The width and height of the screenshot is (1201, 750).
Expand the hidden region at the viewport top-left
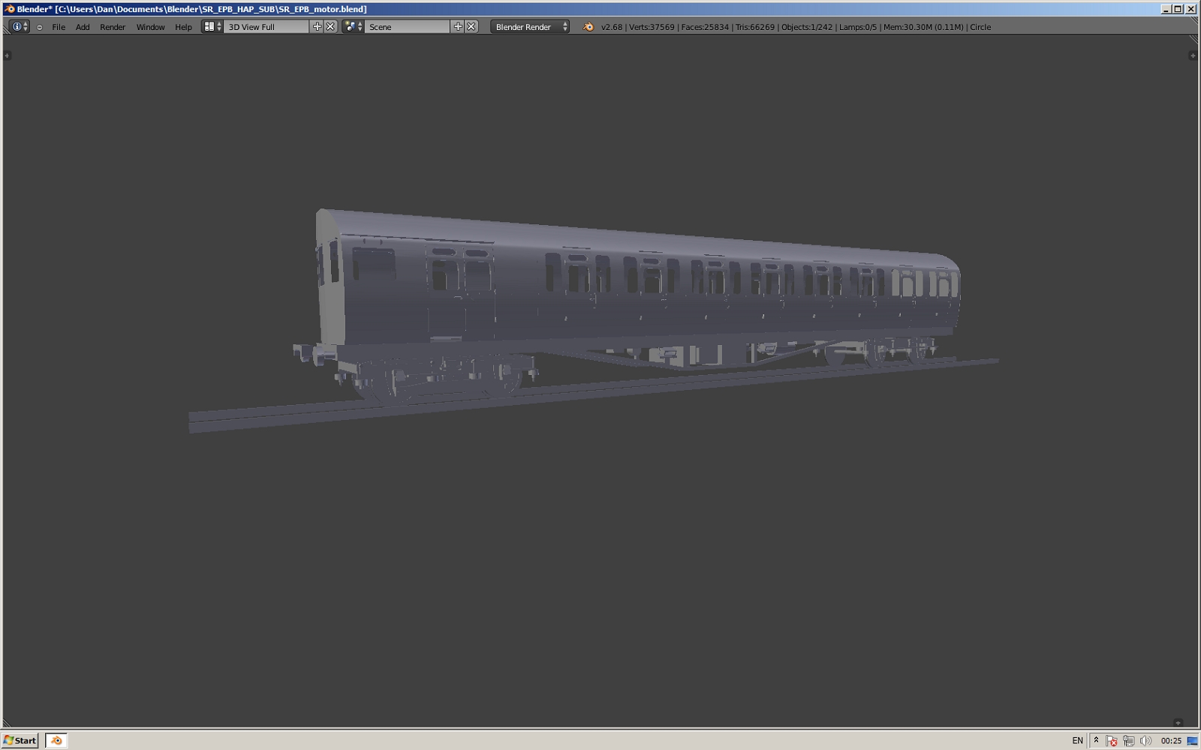pos(8,55)
